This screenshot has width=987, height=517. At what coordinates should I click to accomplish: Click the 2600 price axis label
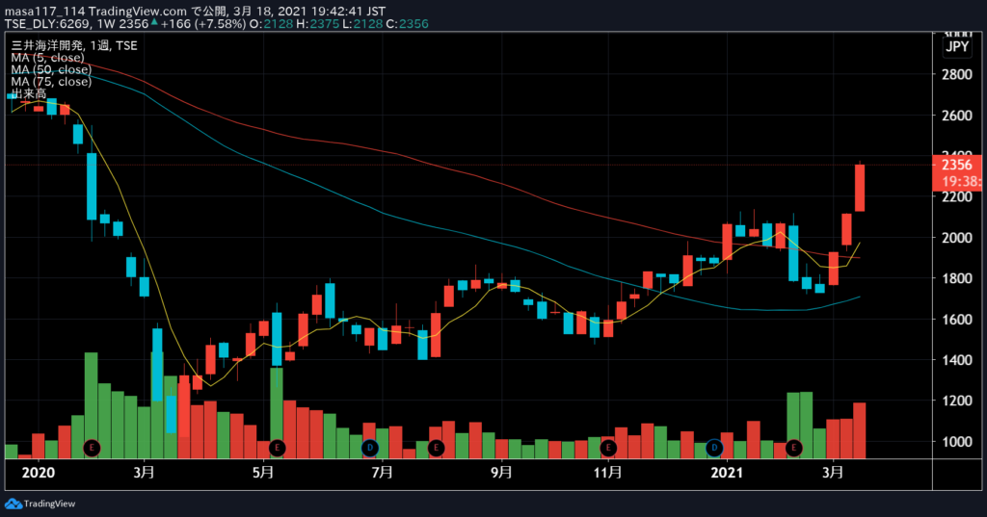coord(957,116)
